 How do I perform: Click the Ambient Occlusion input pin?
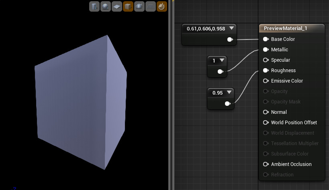pos(266,164)
